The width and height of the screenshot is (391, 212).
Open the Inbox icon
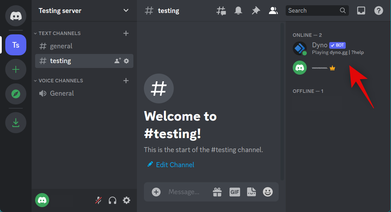click(x=361, y=11)
